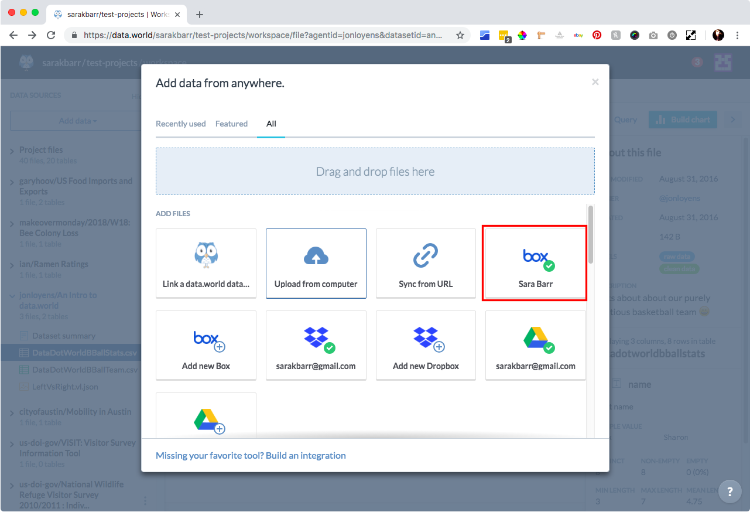Click the dialog's vertical scrollbar

(591, 233)
